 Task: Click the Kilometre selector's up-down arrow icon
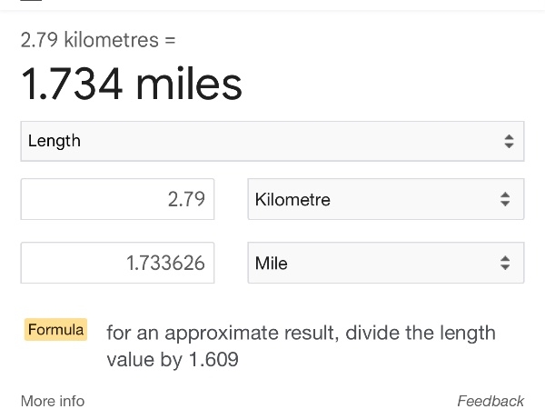click(505, 200)
